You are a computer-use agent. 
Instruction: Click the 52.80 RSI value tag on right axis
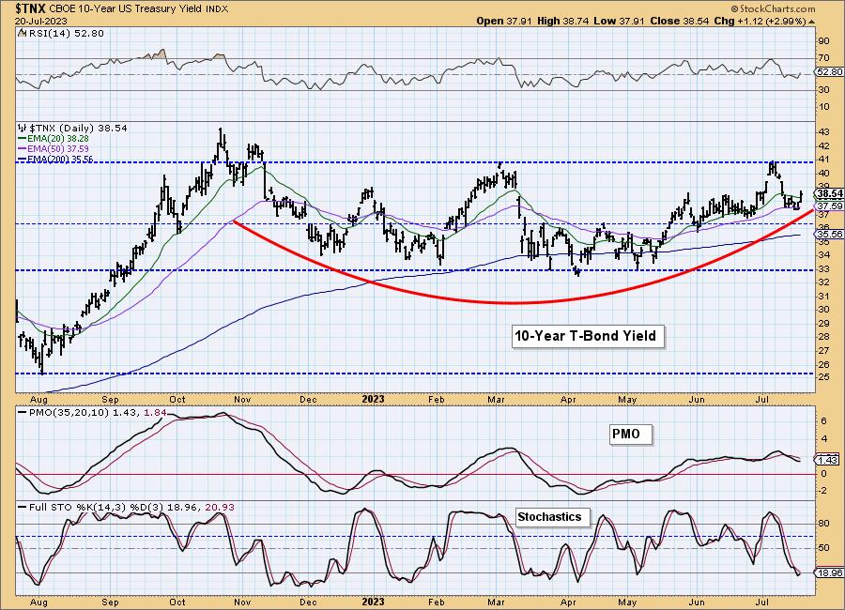click(829, 72)
